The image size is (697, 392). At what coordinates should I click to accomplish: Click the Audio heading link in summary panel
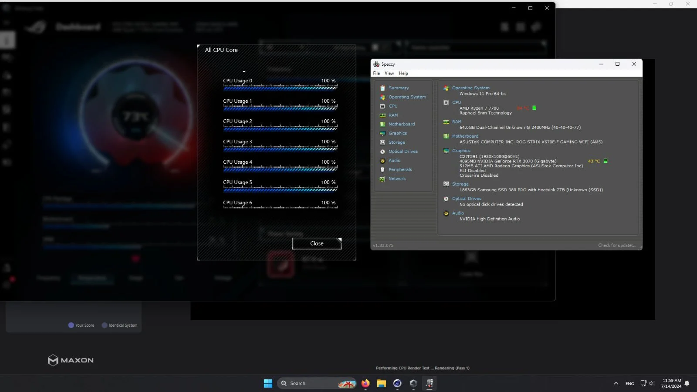(458, 213)
